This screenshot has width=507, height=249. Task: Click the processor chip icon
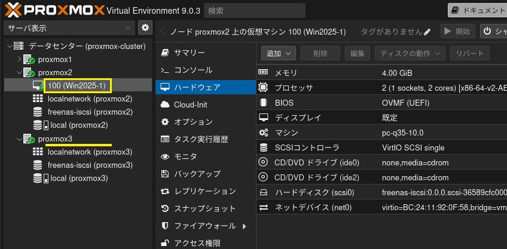point(264,88)
